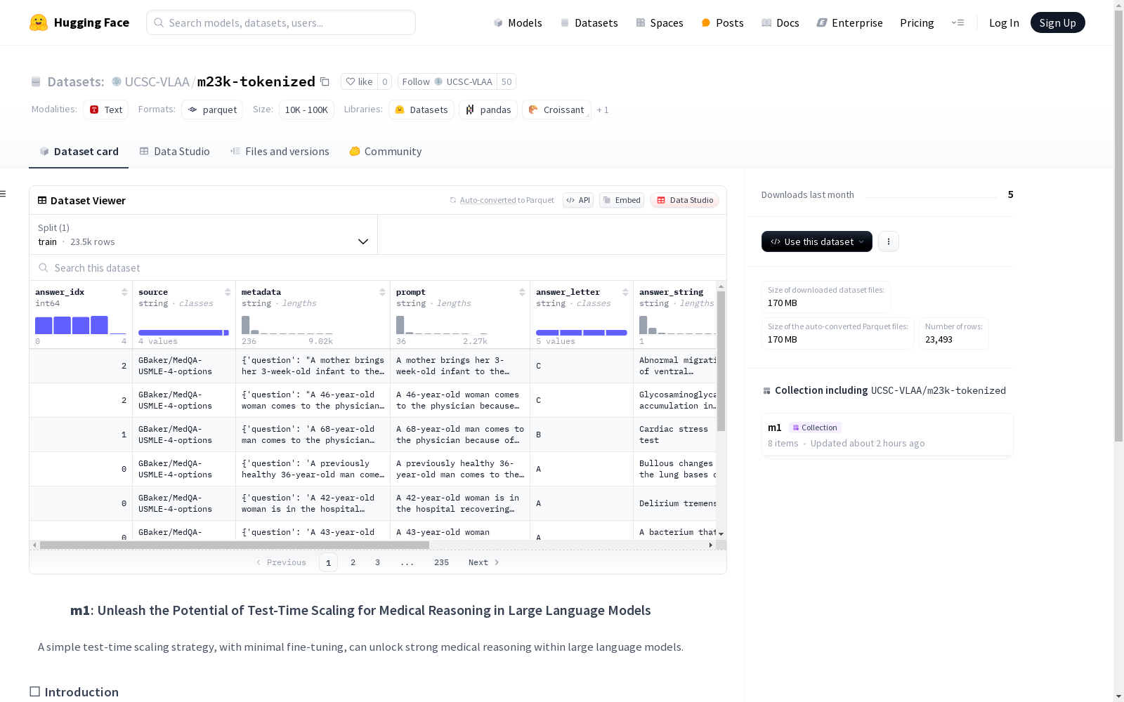The image size is (1124, 702).
Task: Expand the Split train selector
Action: 204,234
